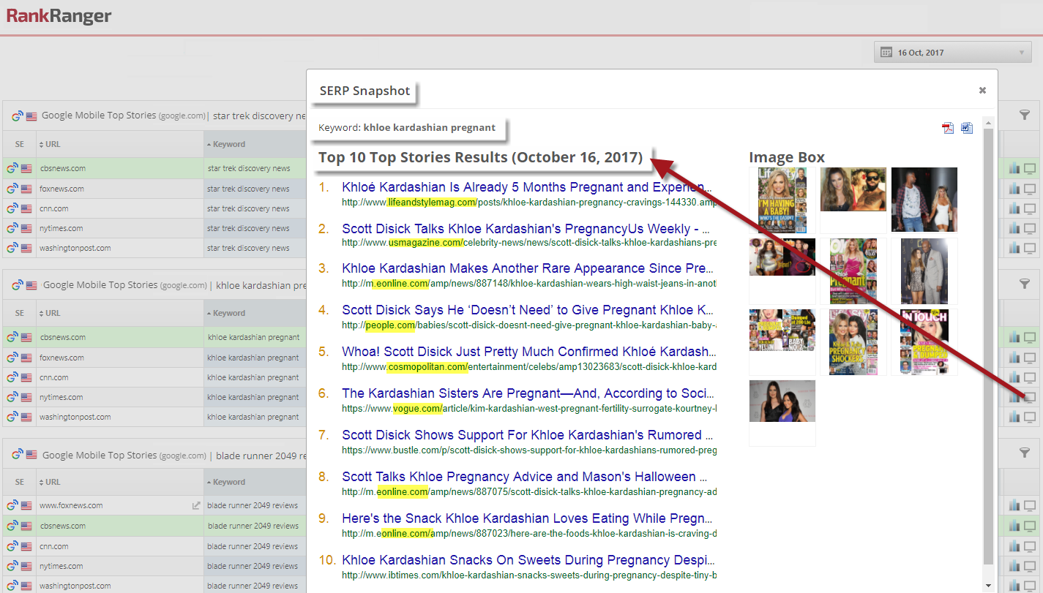Export the SERP snapshot as PDF
The image size is (1043, 593).
(x=948, y=129)
